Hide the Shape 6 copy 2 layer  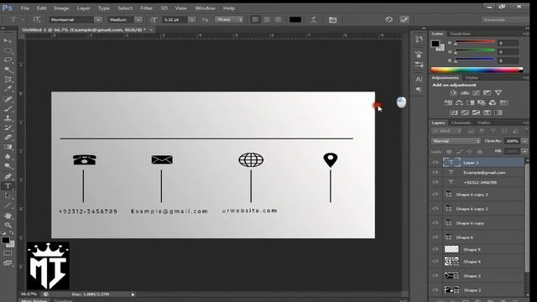click(x=435, y=209)
